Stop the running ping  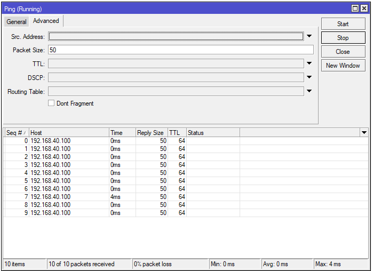click(343, 38)
